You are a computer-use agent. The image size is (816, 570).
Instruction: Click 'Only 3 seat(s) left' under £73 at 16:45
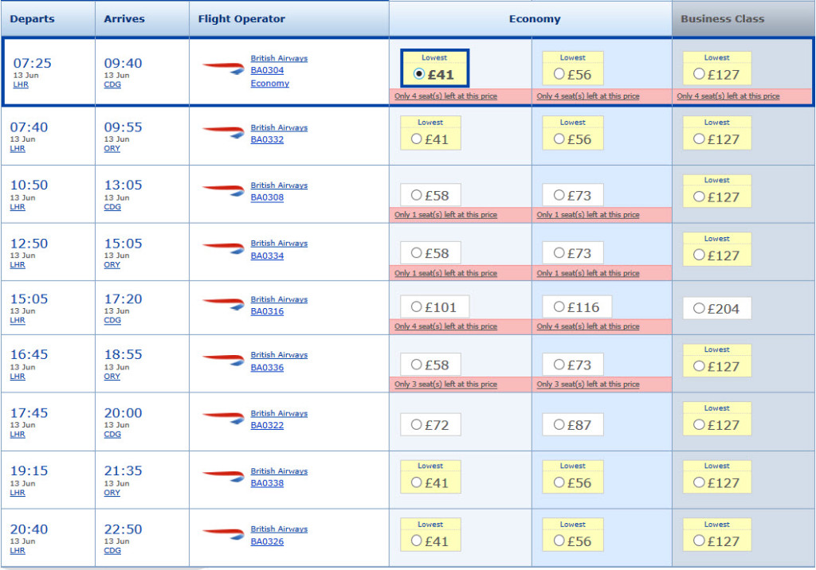(588, 385)
